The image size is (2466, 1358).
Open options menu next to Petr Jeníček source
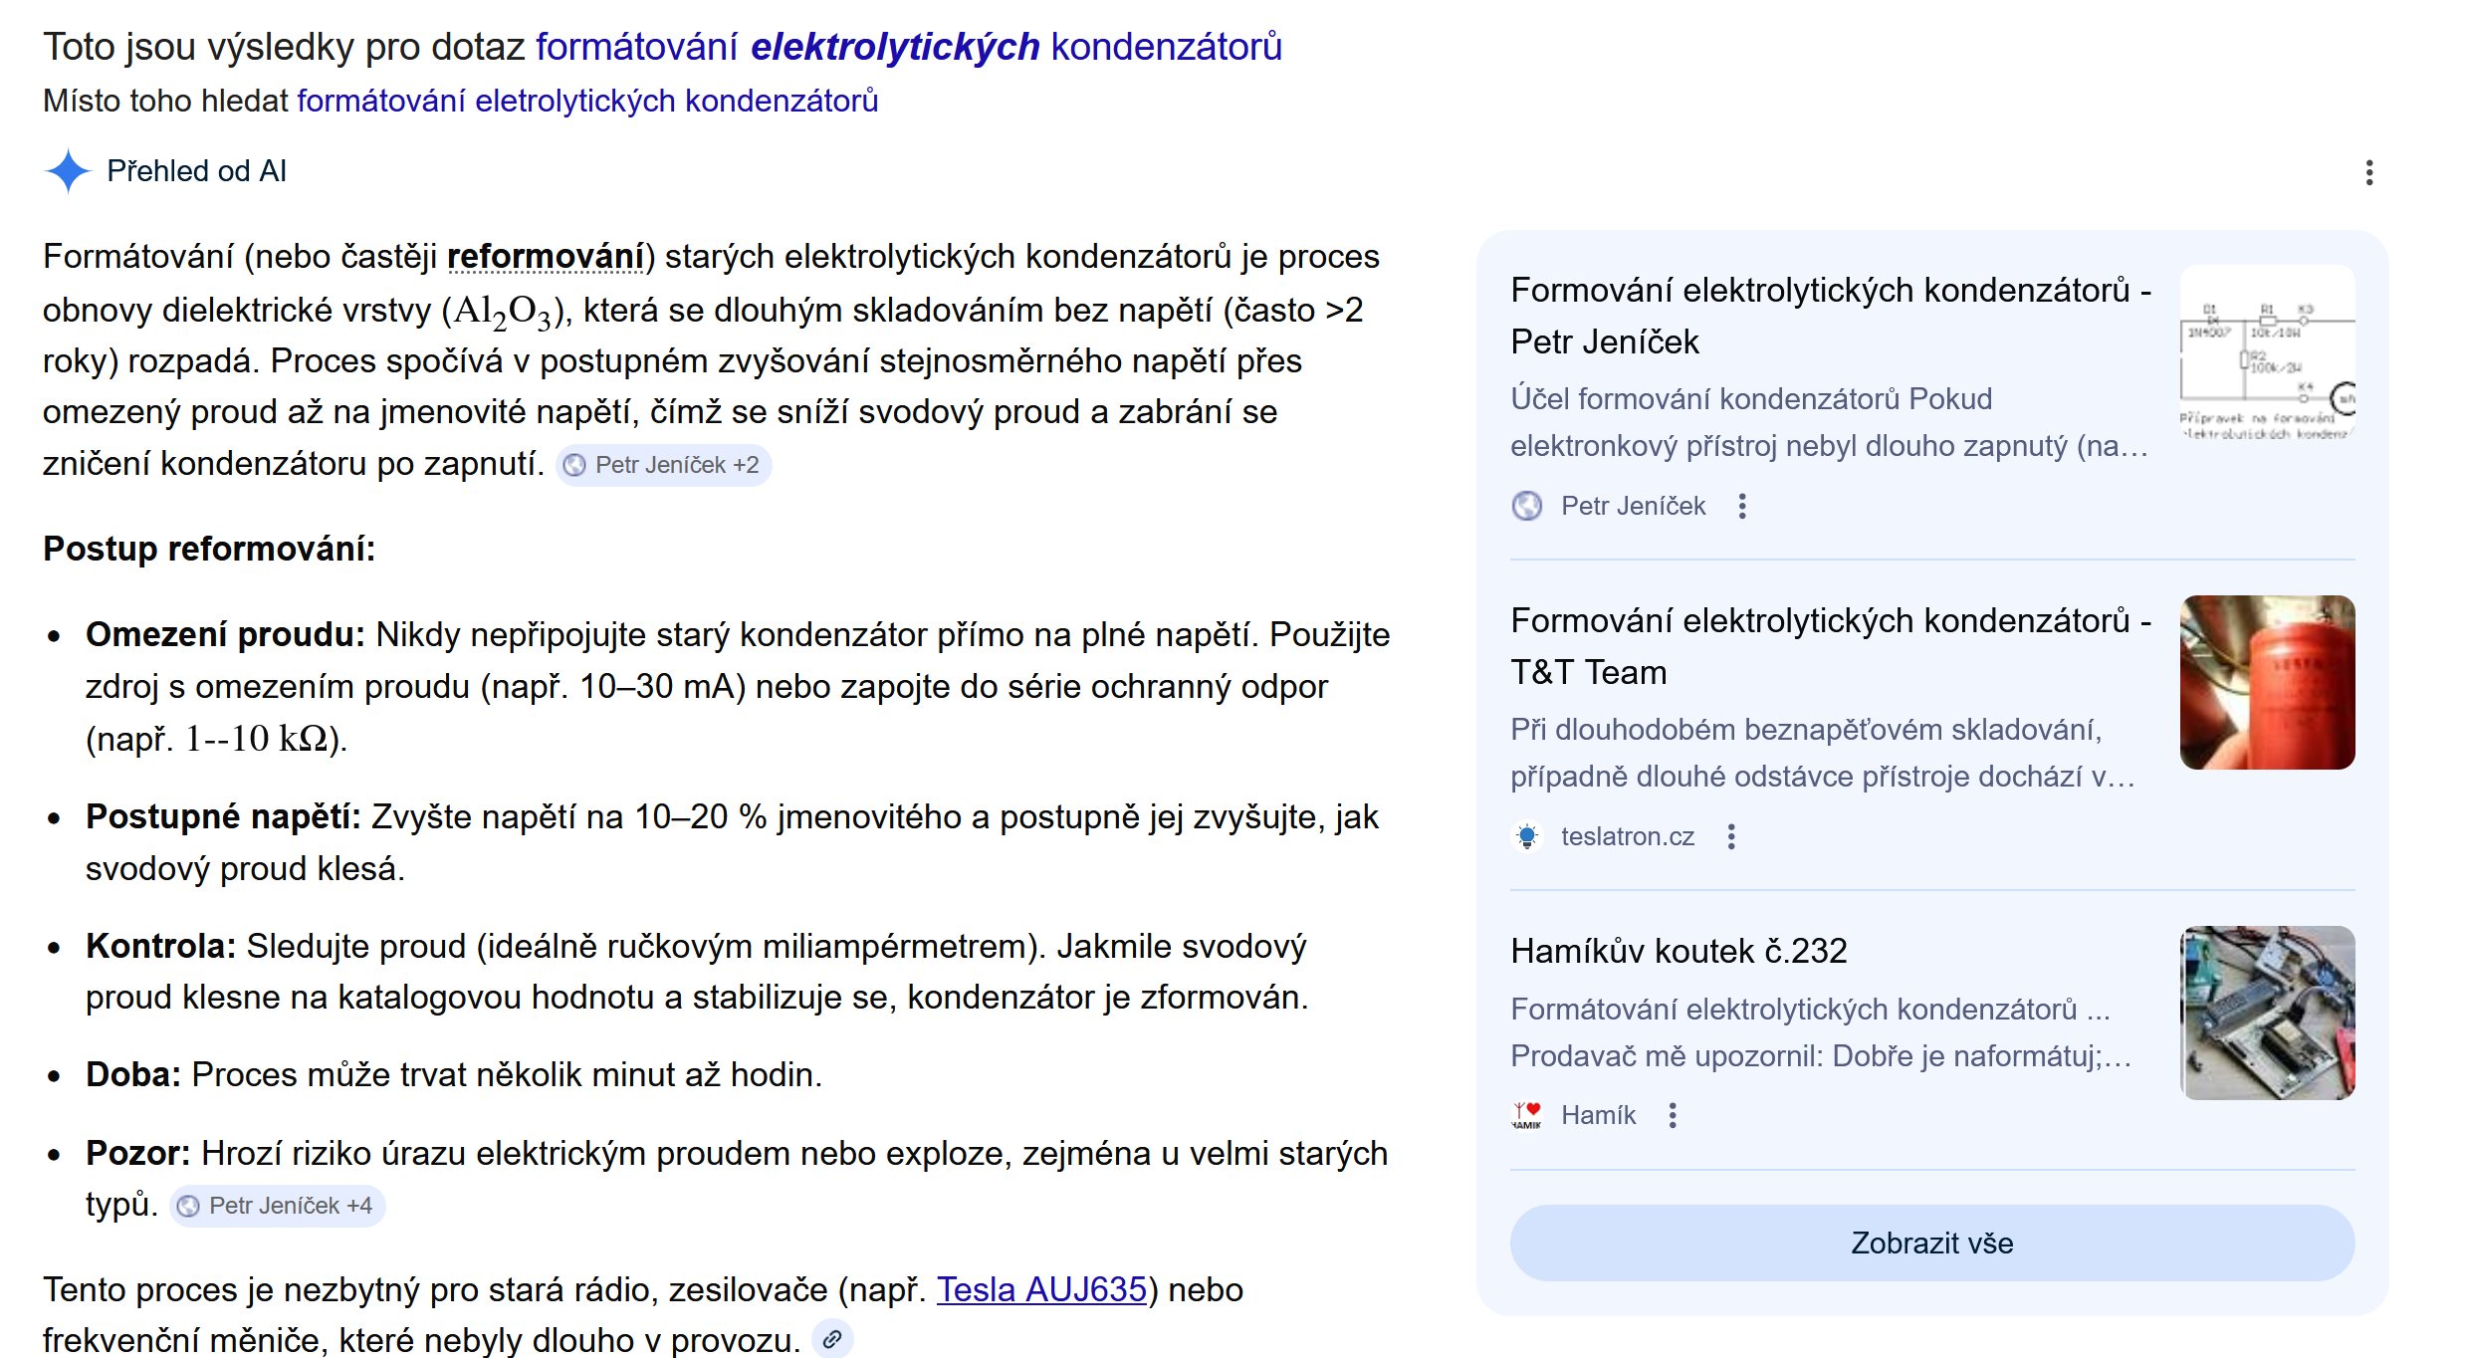pyautogui.click(x=1741, y=506)
